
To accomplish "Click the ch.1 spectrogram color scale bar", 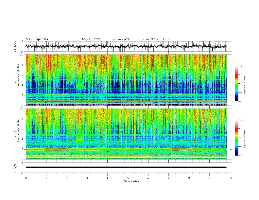I will click(x=236, y=84).
